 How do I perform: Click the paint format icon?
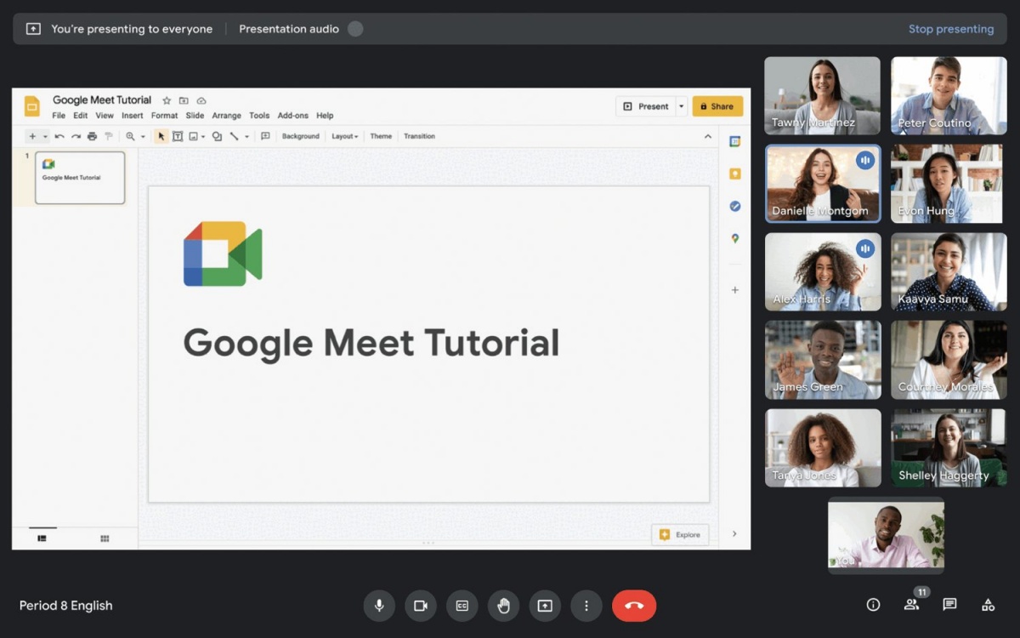pyautogui.click(x=108, y=136)
